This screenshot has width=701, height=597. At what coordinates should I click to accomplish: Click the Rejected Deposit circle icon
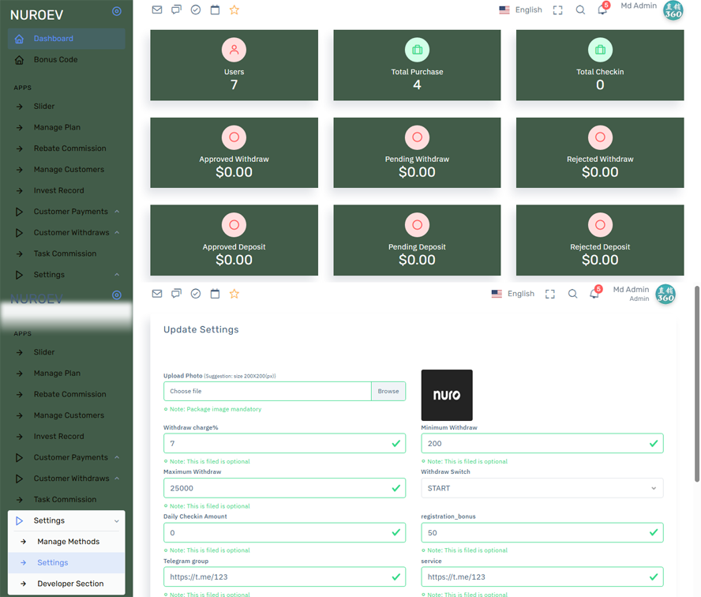click(600, 225)
